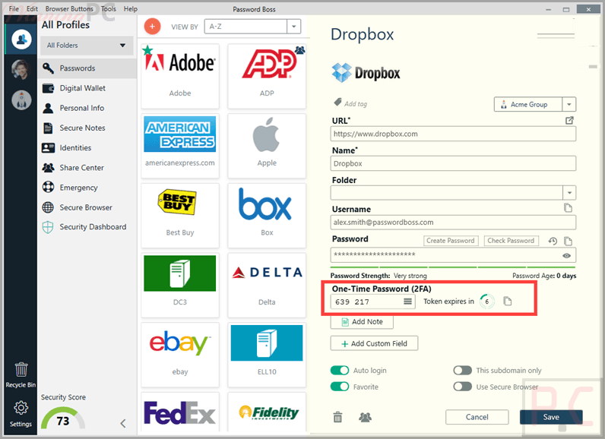Select the user photo profile avatar
This screenshot has width=605, height=439.
[x=21, y=70]
